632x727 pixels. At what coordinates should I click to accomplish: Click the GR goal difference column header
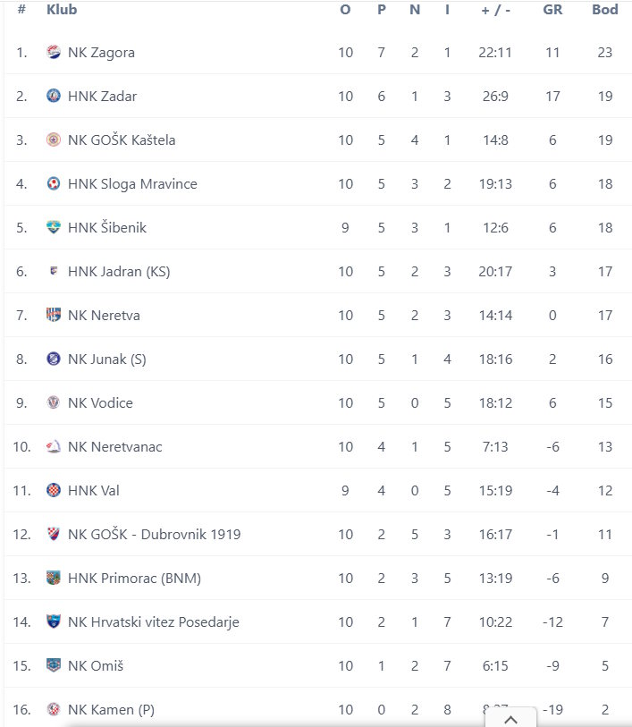(552, 10)
